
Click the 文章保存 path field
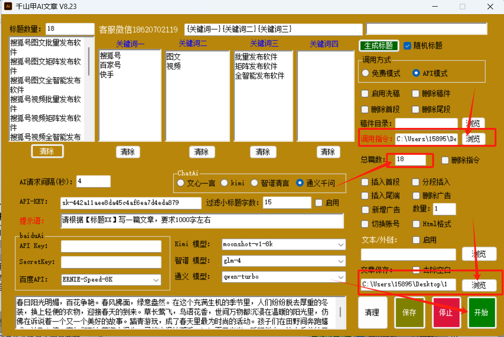408,284
